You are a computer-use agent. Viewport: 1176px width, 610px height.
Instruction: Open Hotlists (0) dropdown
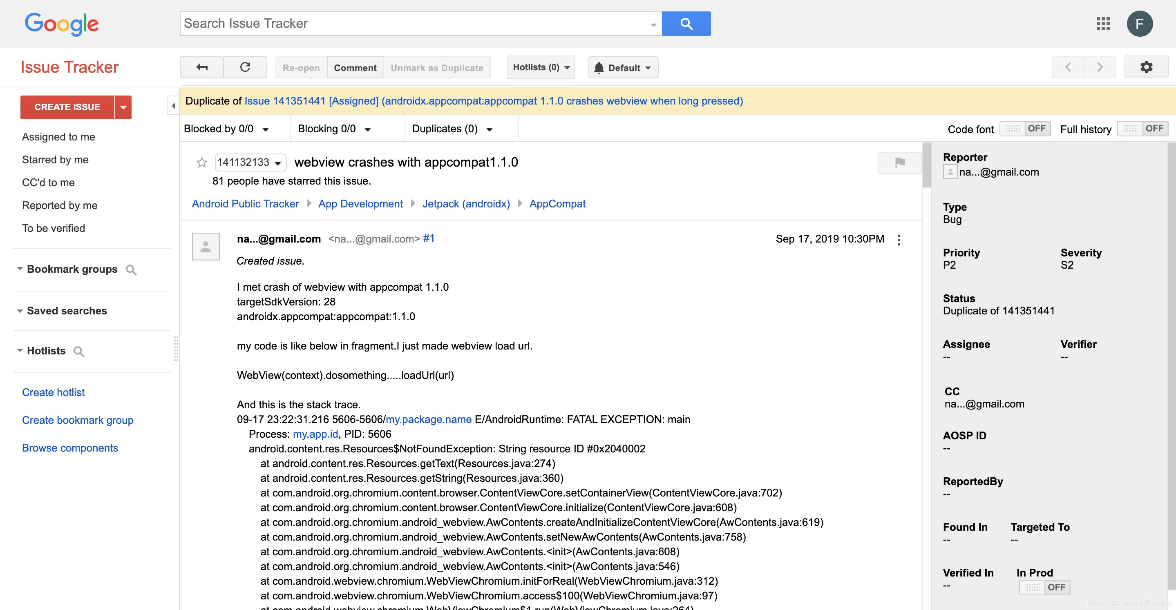click(x=541, y=67)
